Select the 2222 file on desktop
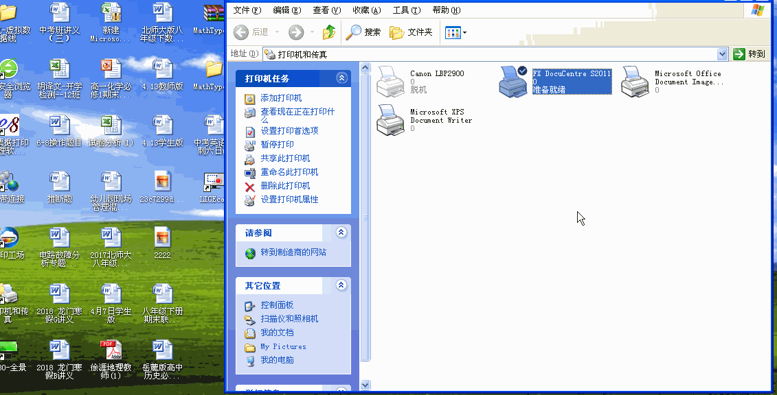Screen dimensions: 777x395 (163, 243)
